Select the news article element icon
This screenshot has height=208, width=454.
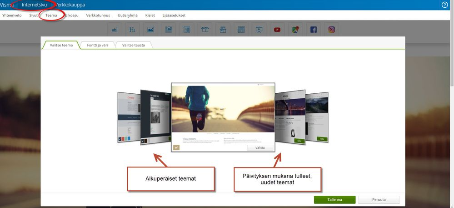click(x=241, y=29)
